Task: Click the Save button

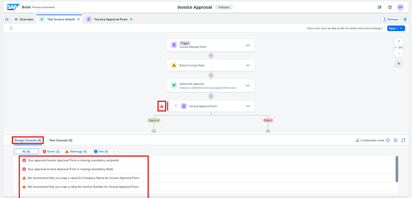Action: pyautogui.click(x=392, y=28)
